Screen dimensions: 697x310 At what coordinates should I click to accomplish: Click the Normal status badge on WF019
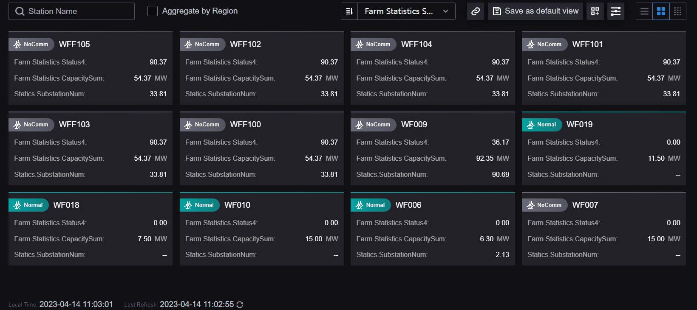click(x=542, y=125)
